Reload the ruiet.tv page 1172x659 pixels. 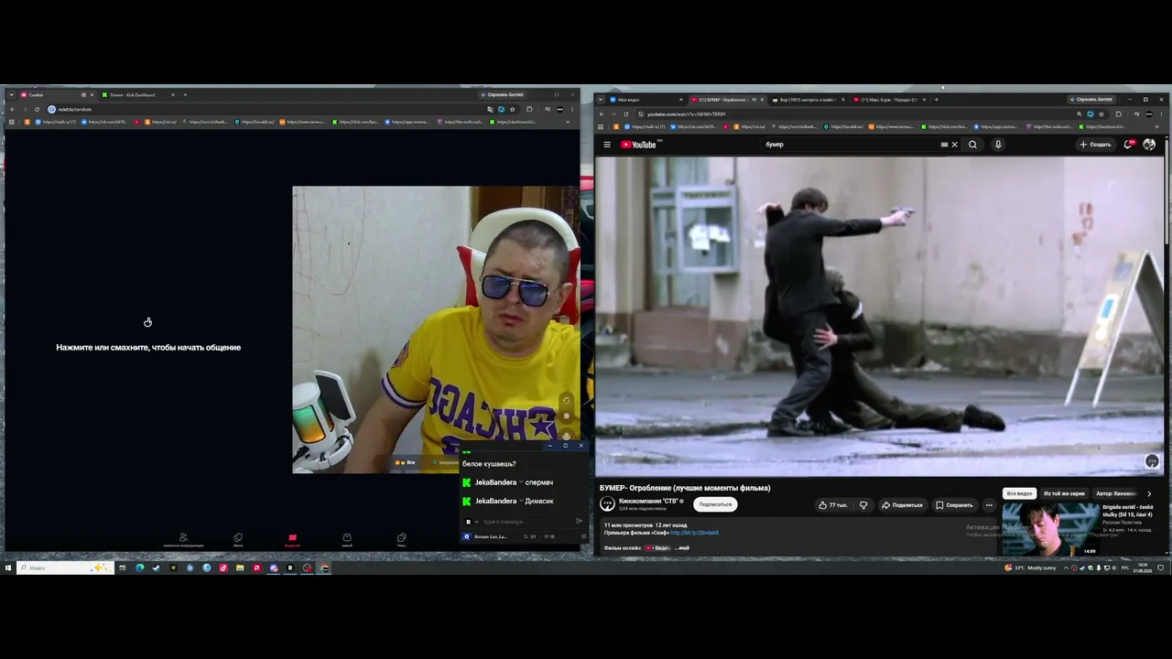tap(37, 110)
